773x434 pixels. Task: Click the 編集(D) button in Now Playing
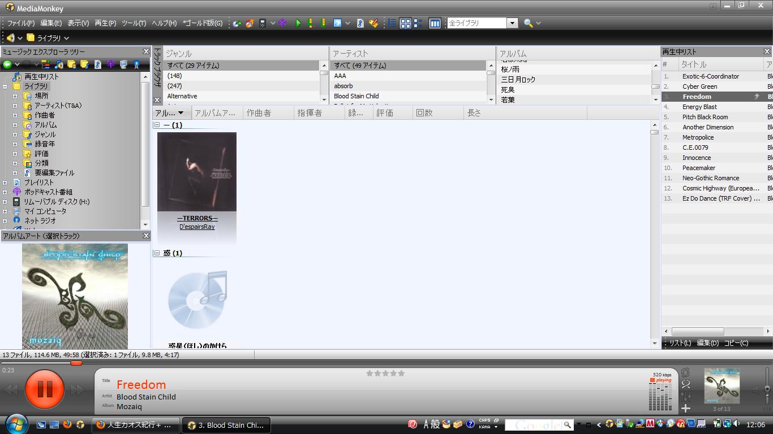[707, 343]
